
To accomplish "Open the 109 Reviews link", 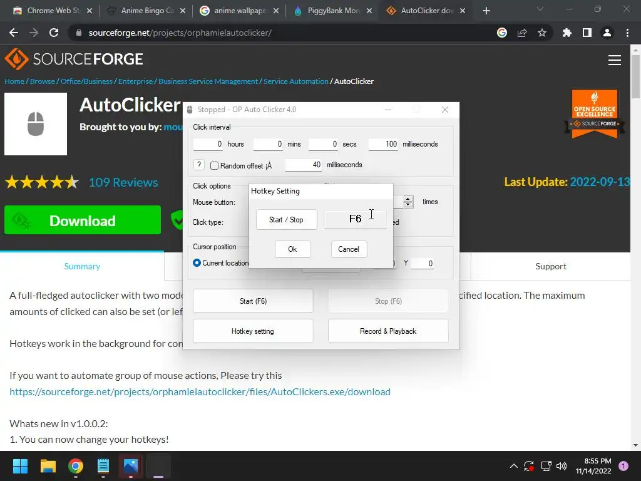I will click(x=123, y=182).
